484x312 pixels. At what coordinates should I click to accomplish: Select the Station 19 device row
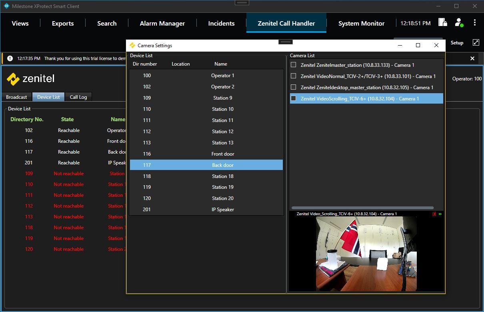point(206,187)
